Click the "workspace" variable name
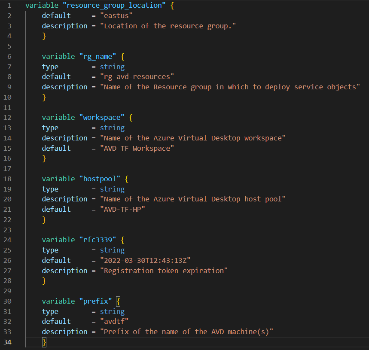Screen dimensions: 369x350 tap(100, 118)
